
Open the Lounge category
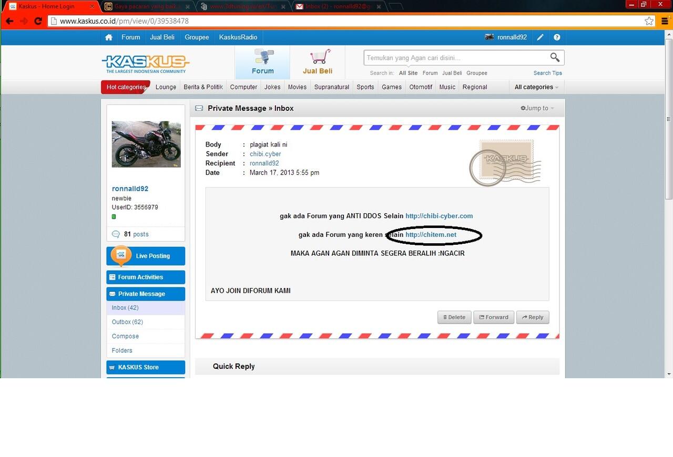166,87
